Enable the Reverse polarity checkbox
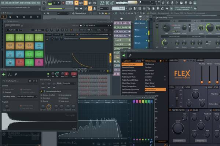The width and height of the screenshot is (220, 146). pyautogui.click(x=59, y=95)
